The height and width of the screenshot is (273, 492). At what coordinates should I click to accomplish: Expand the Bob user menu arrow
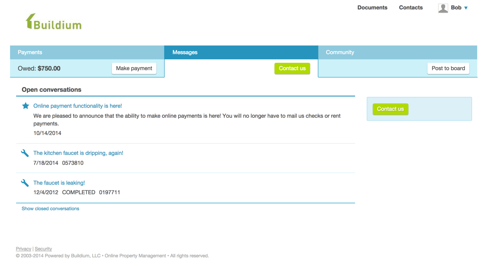click(x=466, y=8)
